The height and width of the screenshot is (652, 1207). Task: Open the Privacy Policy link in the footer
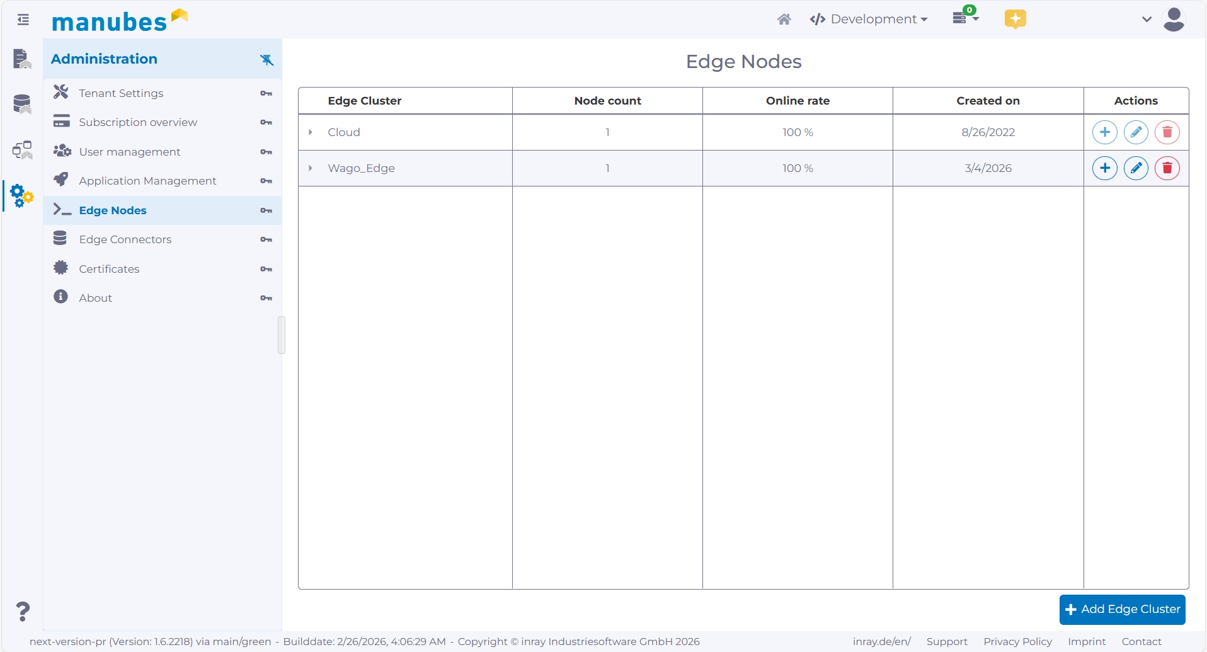(1017, 641)
